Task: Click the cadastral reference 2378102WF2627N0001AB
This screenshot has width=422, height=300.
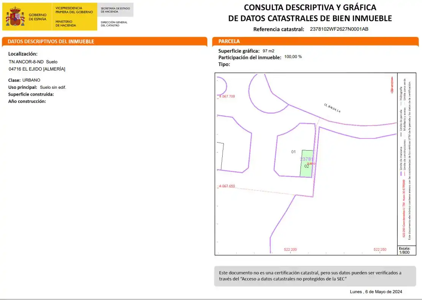Action: point(339,29)
